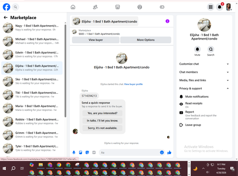Open Report conversation option
Screen dimensions: 238x176
tap(204, 115)
